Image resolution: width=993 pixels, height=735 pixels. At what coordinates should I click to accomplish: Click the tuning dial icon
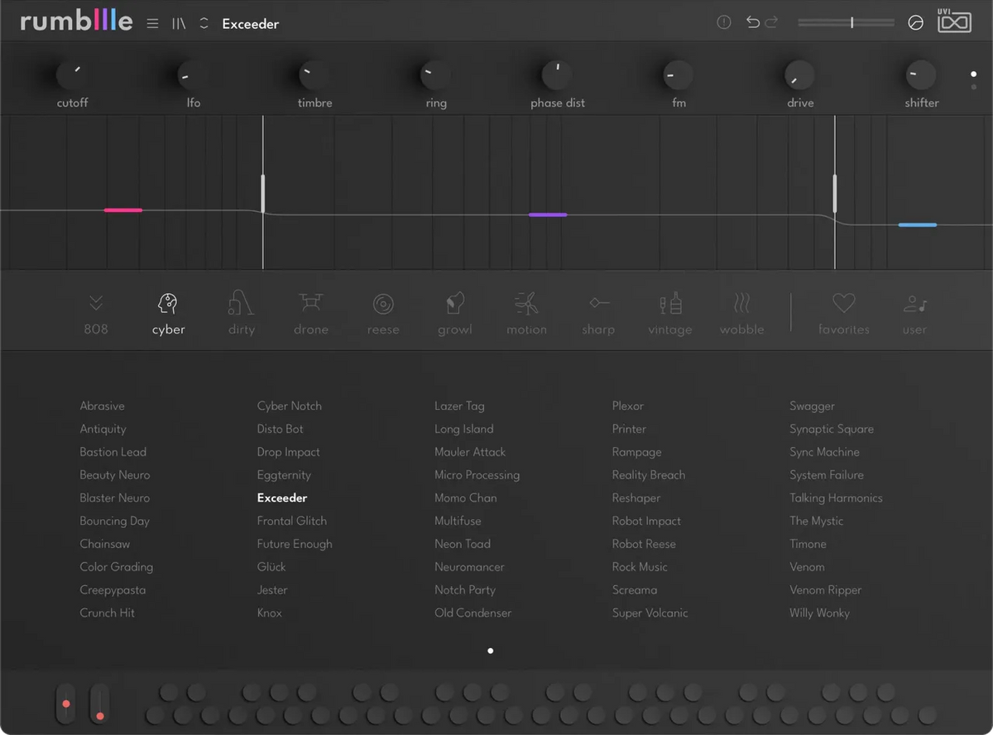pos(915,23)
